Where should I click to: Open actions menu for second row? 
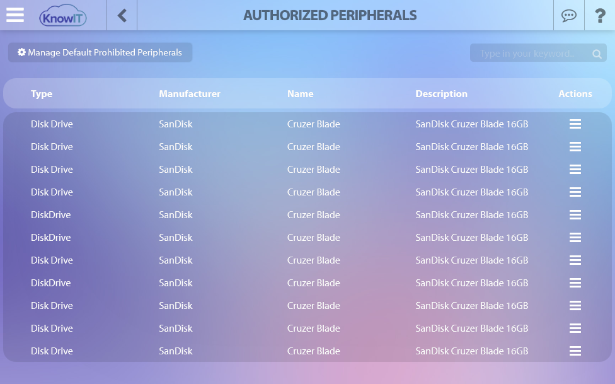[x=575, y=147]
